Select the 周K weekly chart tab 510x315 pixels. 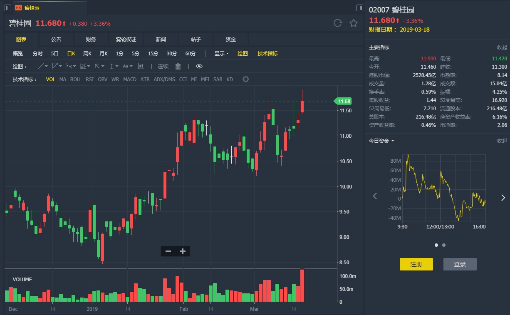(x=87, y=53)
